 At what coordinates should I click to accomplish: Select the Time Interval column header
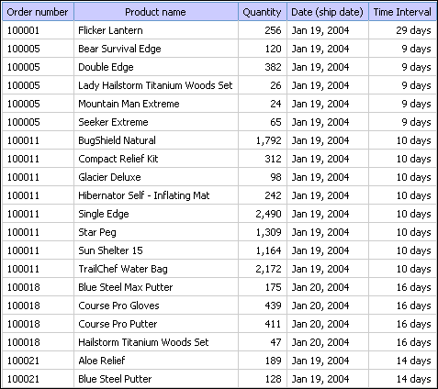click(x=402, y=12)
